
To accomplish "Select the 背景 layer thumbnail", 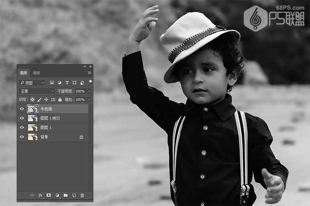I will (33, 137).
